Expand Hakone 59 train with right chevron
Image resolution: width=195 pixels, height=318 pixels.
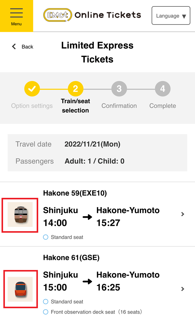183,214
